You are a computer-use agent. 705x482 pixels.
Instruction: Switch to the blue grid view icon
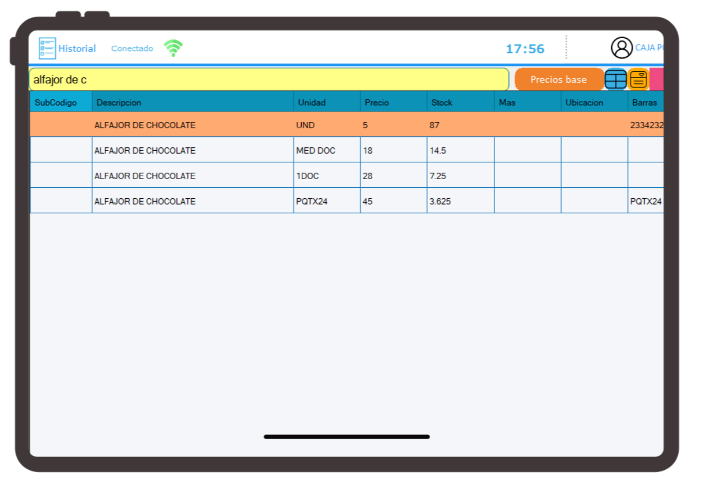tap(615, 80)
